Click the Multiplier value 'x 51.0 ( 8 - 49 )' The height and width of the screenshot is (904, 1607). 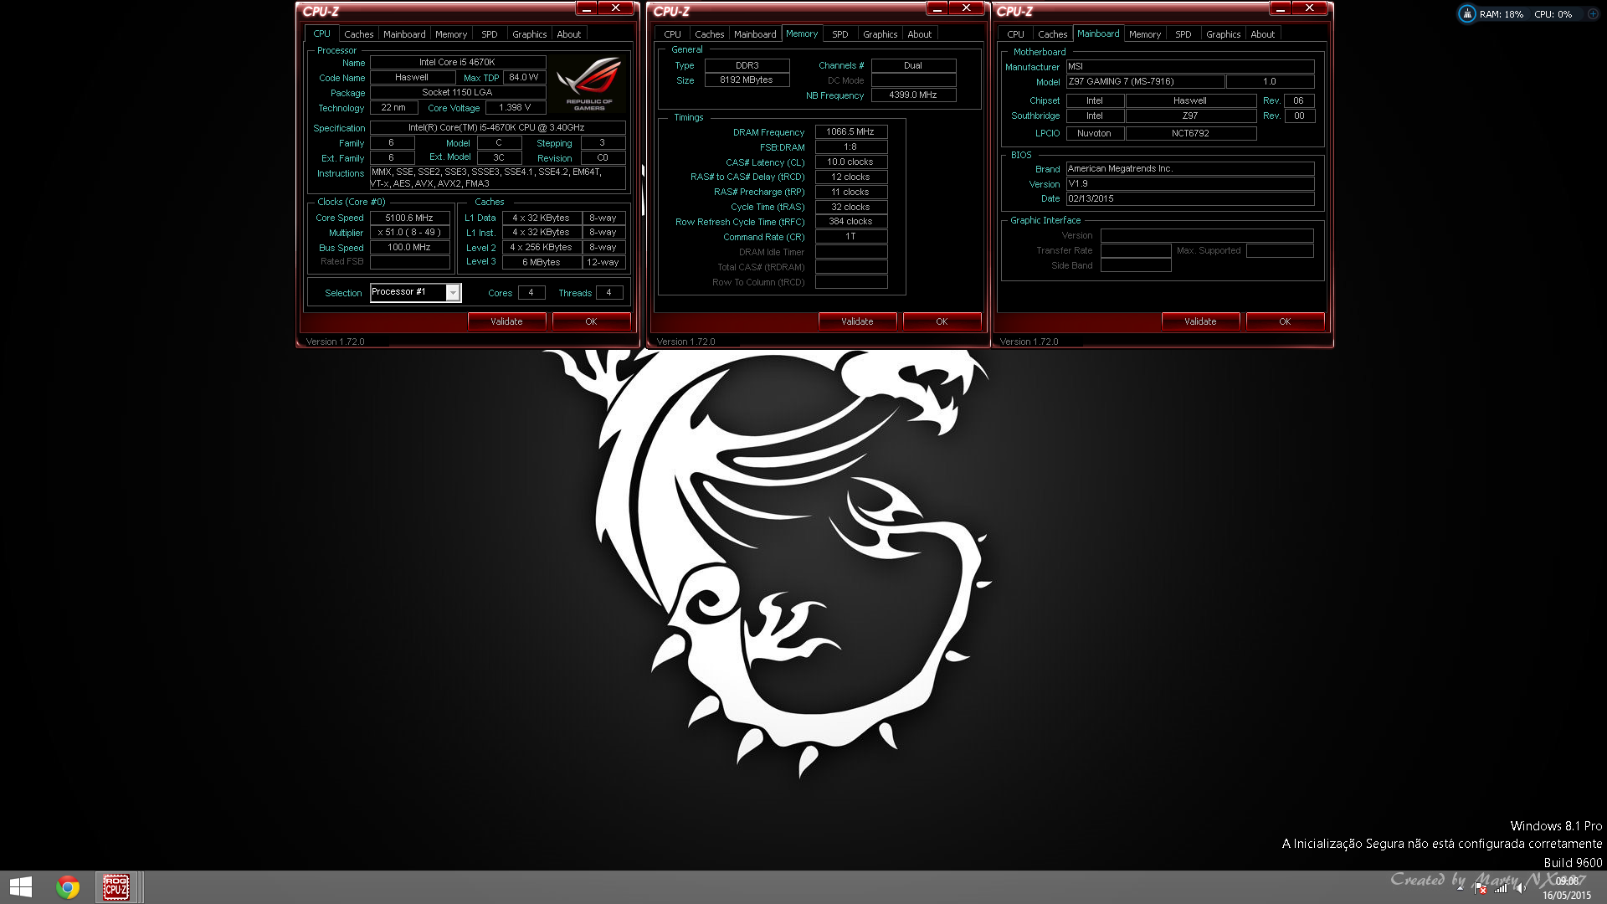click(x=409, y=233)
